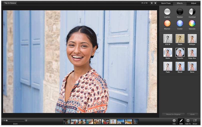Switch to the Quick Fixes tab
This screenshot has height=127, width=202.
pos(166,3)
